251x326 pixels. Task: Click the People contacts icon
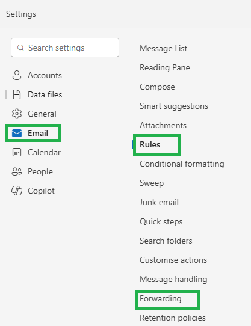click(x=17, y=172)
